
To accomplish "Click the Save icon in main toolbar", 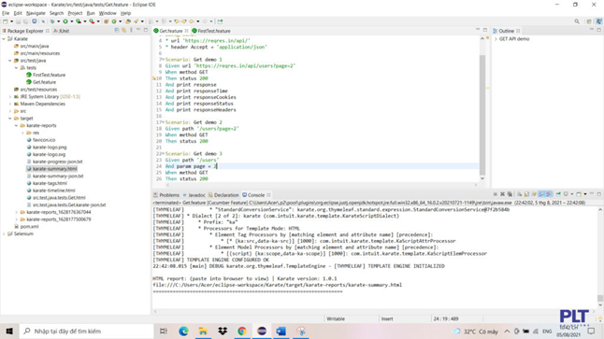I will (x=19, y=21).
